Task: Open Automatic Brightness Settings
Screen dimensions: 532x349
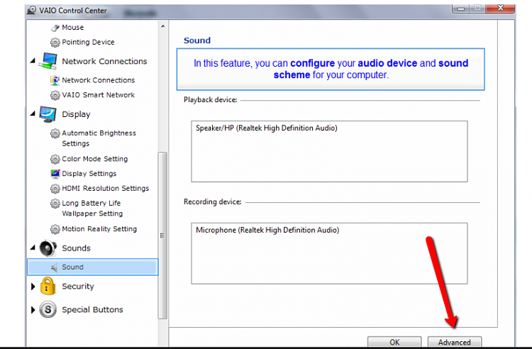Action: [x=99, y=138]
